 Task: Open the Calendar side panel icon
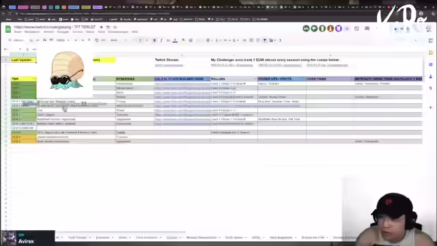(431, 41)
